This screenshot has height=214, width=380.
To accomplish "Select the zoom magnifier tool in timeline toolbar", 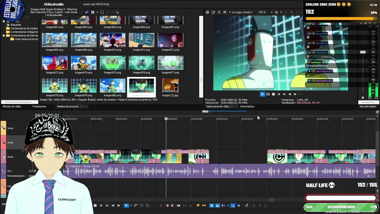I will click(147, 205).
